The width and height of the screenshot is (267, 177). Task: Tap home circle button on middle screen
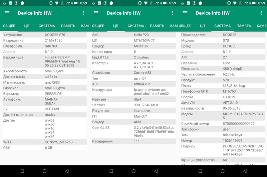click(133, 171)
